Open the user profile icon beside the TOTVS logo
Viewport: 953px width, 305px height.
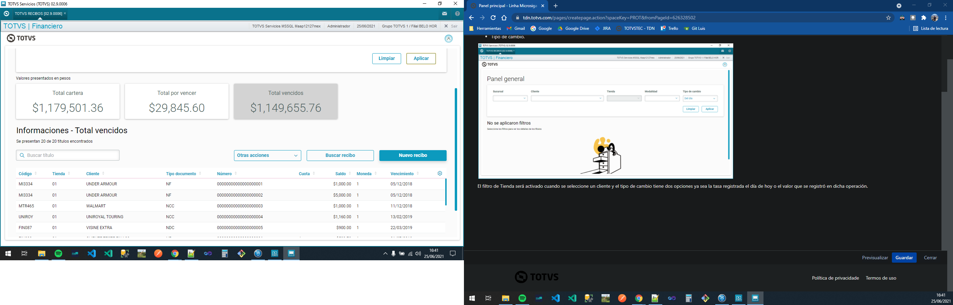(448, 39)
